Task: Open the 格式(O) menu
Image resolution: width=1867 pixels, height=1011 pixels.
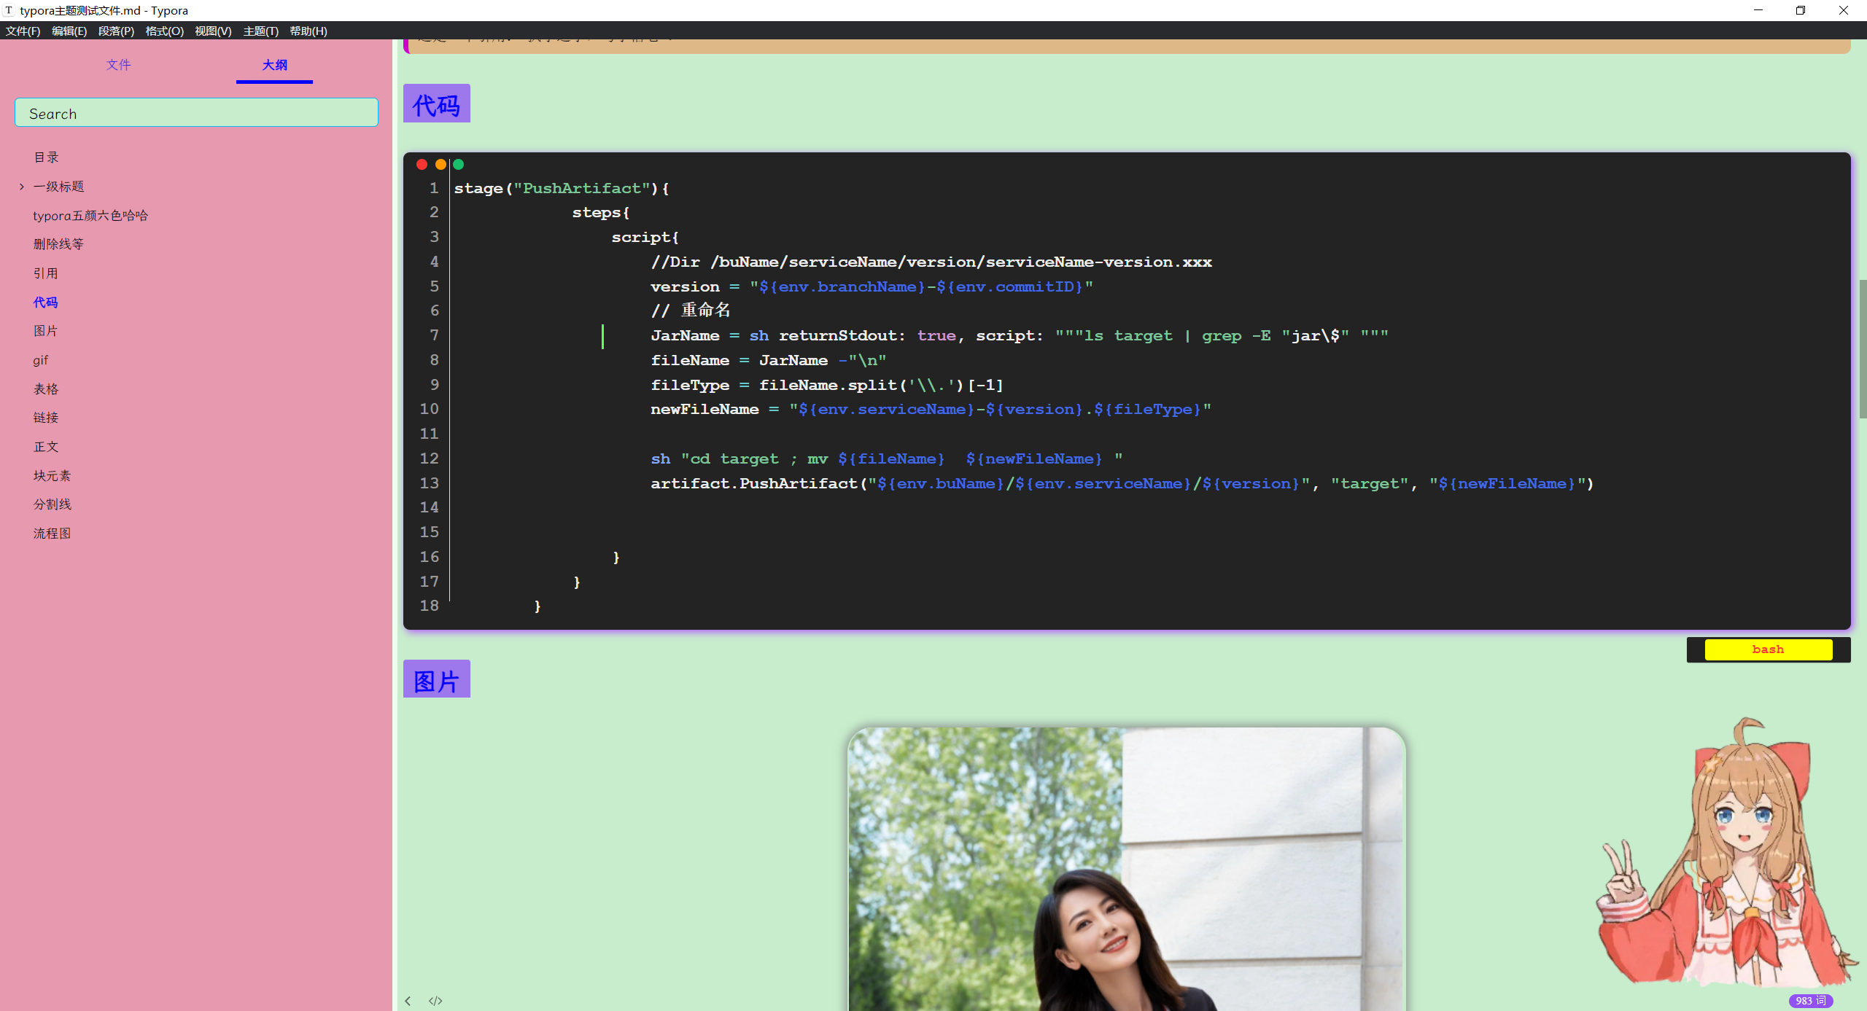Action: click(165, 31)
